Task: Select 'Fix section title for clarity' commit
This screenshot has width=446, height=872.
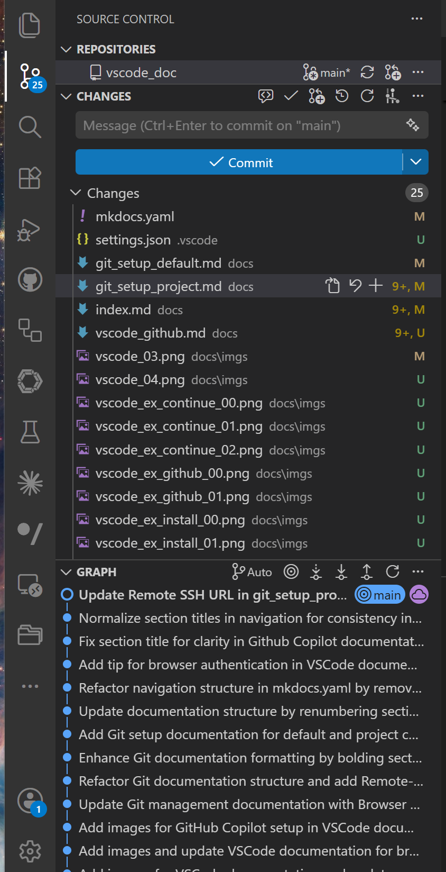Action: click(x=248, y=641)
